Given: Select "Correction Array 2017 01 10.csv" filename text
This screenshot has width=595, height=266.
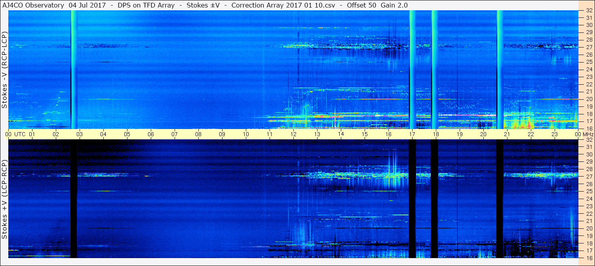Looking at the screenshot, I should click(x=283, y=5).
